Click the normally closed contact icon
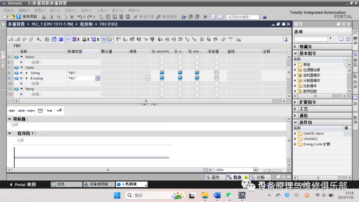 (21, 111)
